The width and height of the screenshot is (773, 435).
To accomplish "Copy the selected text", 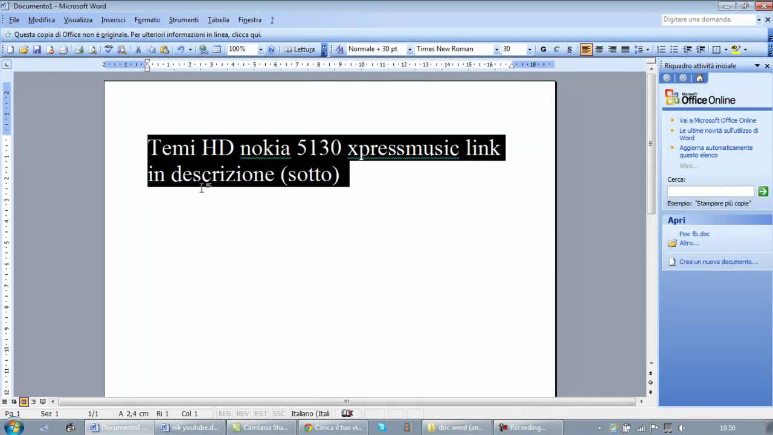I will click(152, 50).
